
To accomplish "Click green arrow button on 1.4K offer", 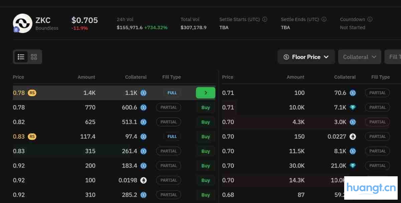I will (x=206, y=93).
